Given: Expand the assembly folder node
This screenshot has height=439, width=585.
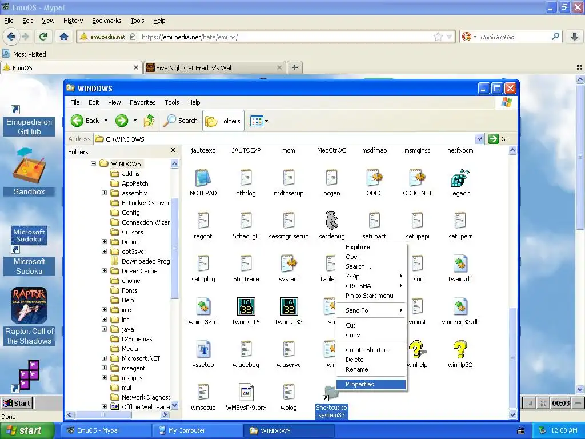Looking at the screenshot, I should point(104,193).
